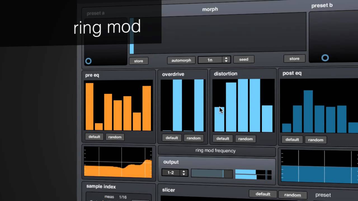Click the 1/16 value in sample index
The width and height of the screenshot is (358, 201).
123,197
